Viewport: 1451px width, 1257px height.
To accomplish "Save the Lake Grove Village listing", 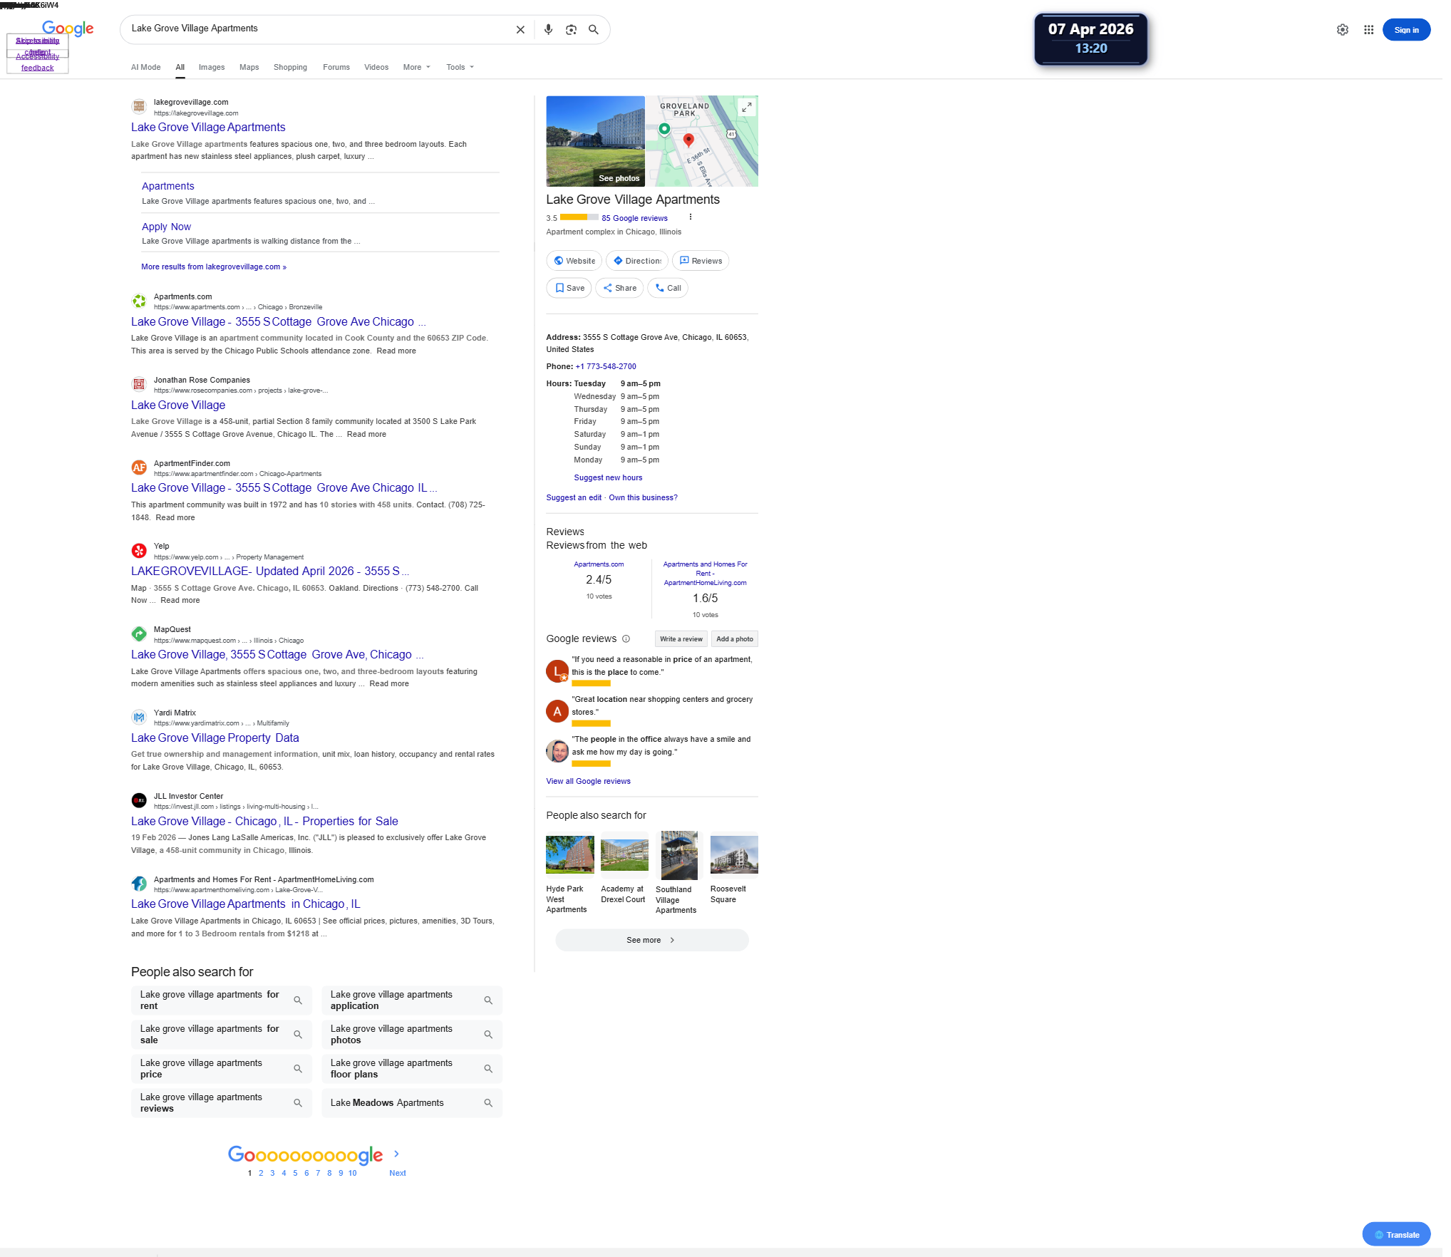I will 569,288.
